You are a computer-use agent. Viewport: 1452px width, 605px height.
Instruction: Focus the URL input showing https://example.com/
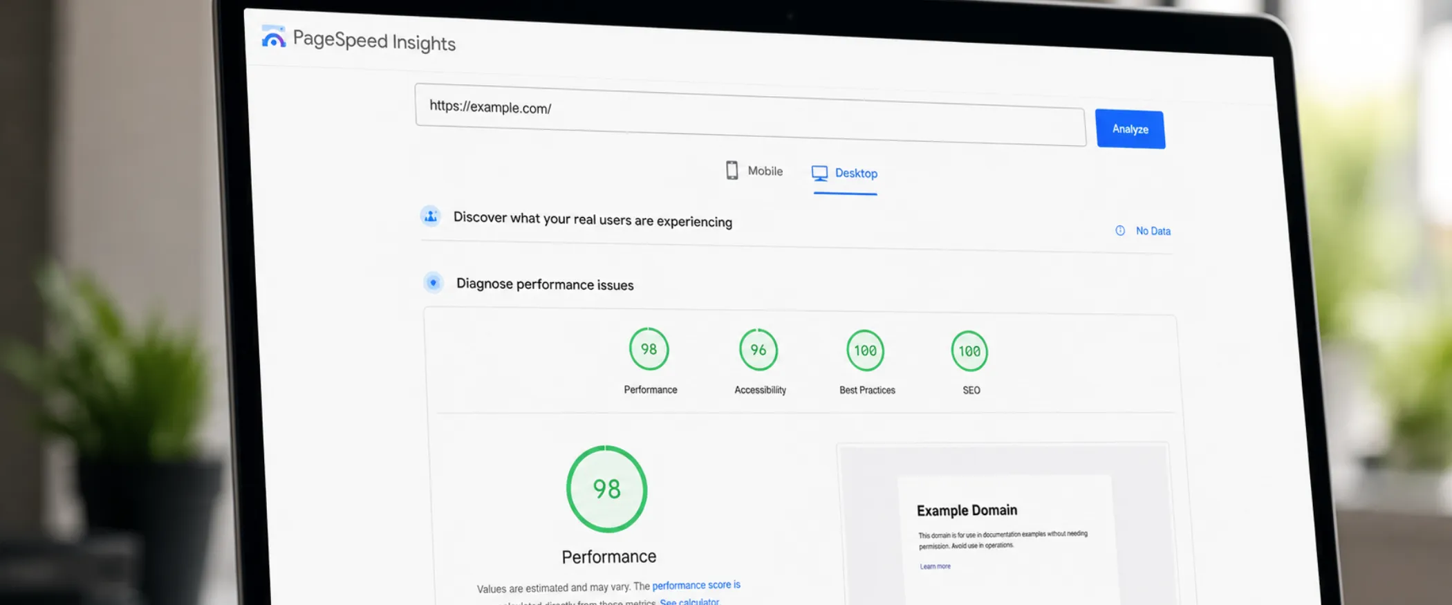click(750, 115)
